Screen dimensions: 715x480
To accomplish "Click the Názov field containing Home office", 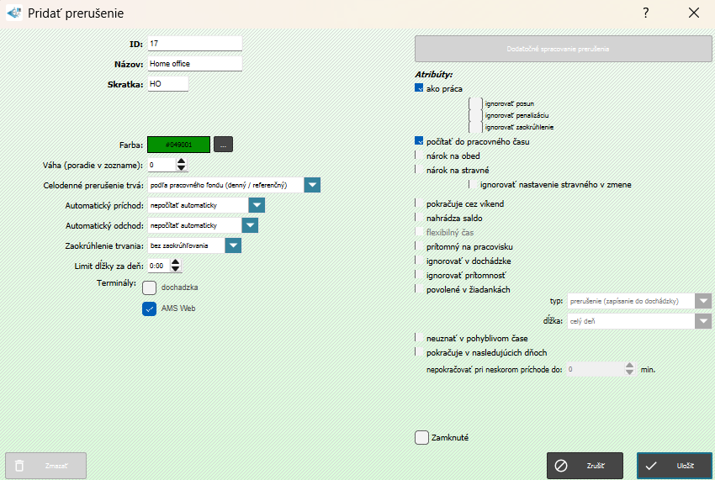I will (x=194, y=63).
